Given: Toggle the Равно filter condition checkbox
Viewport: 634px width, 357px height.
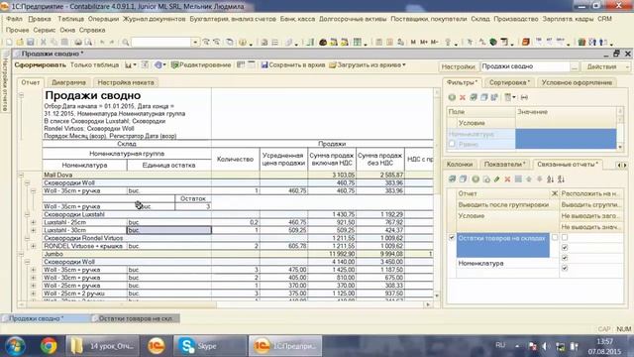Looking at the screenshot, I should [x=452, y=144].
